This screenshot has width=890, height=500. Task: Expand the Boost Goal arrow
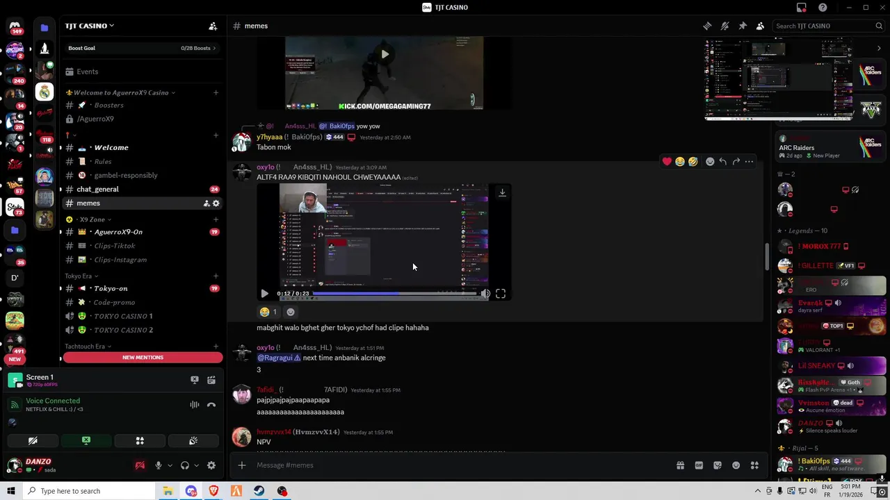tap(214, 48)
